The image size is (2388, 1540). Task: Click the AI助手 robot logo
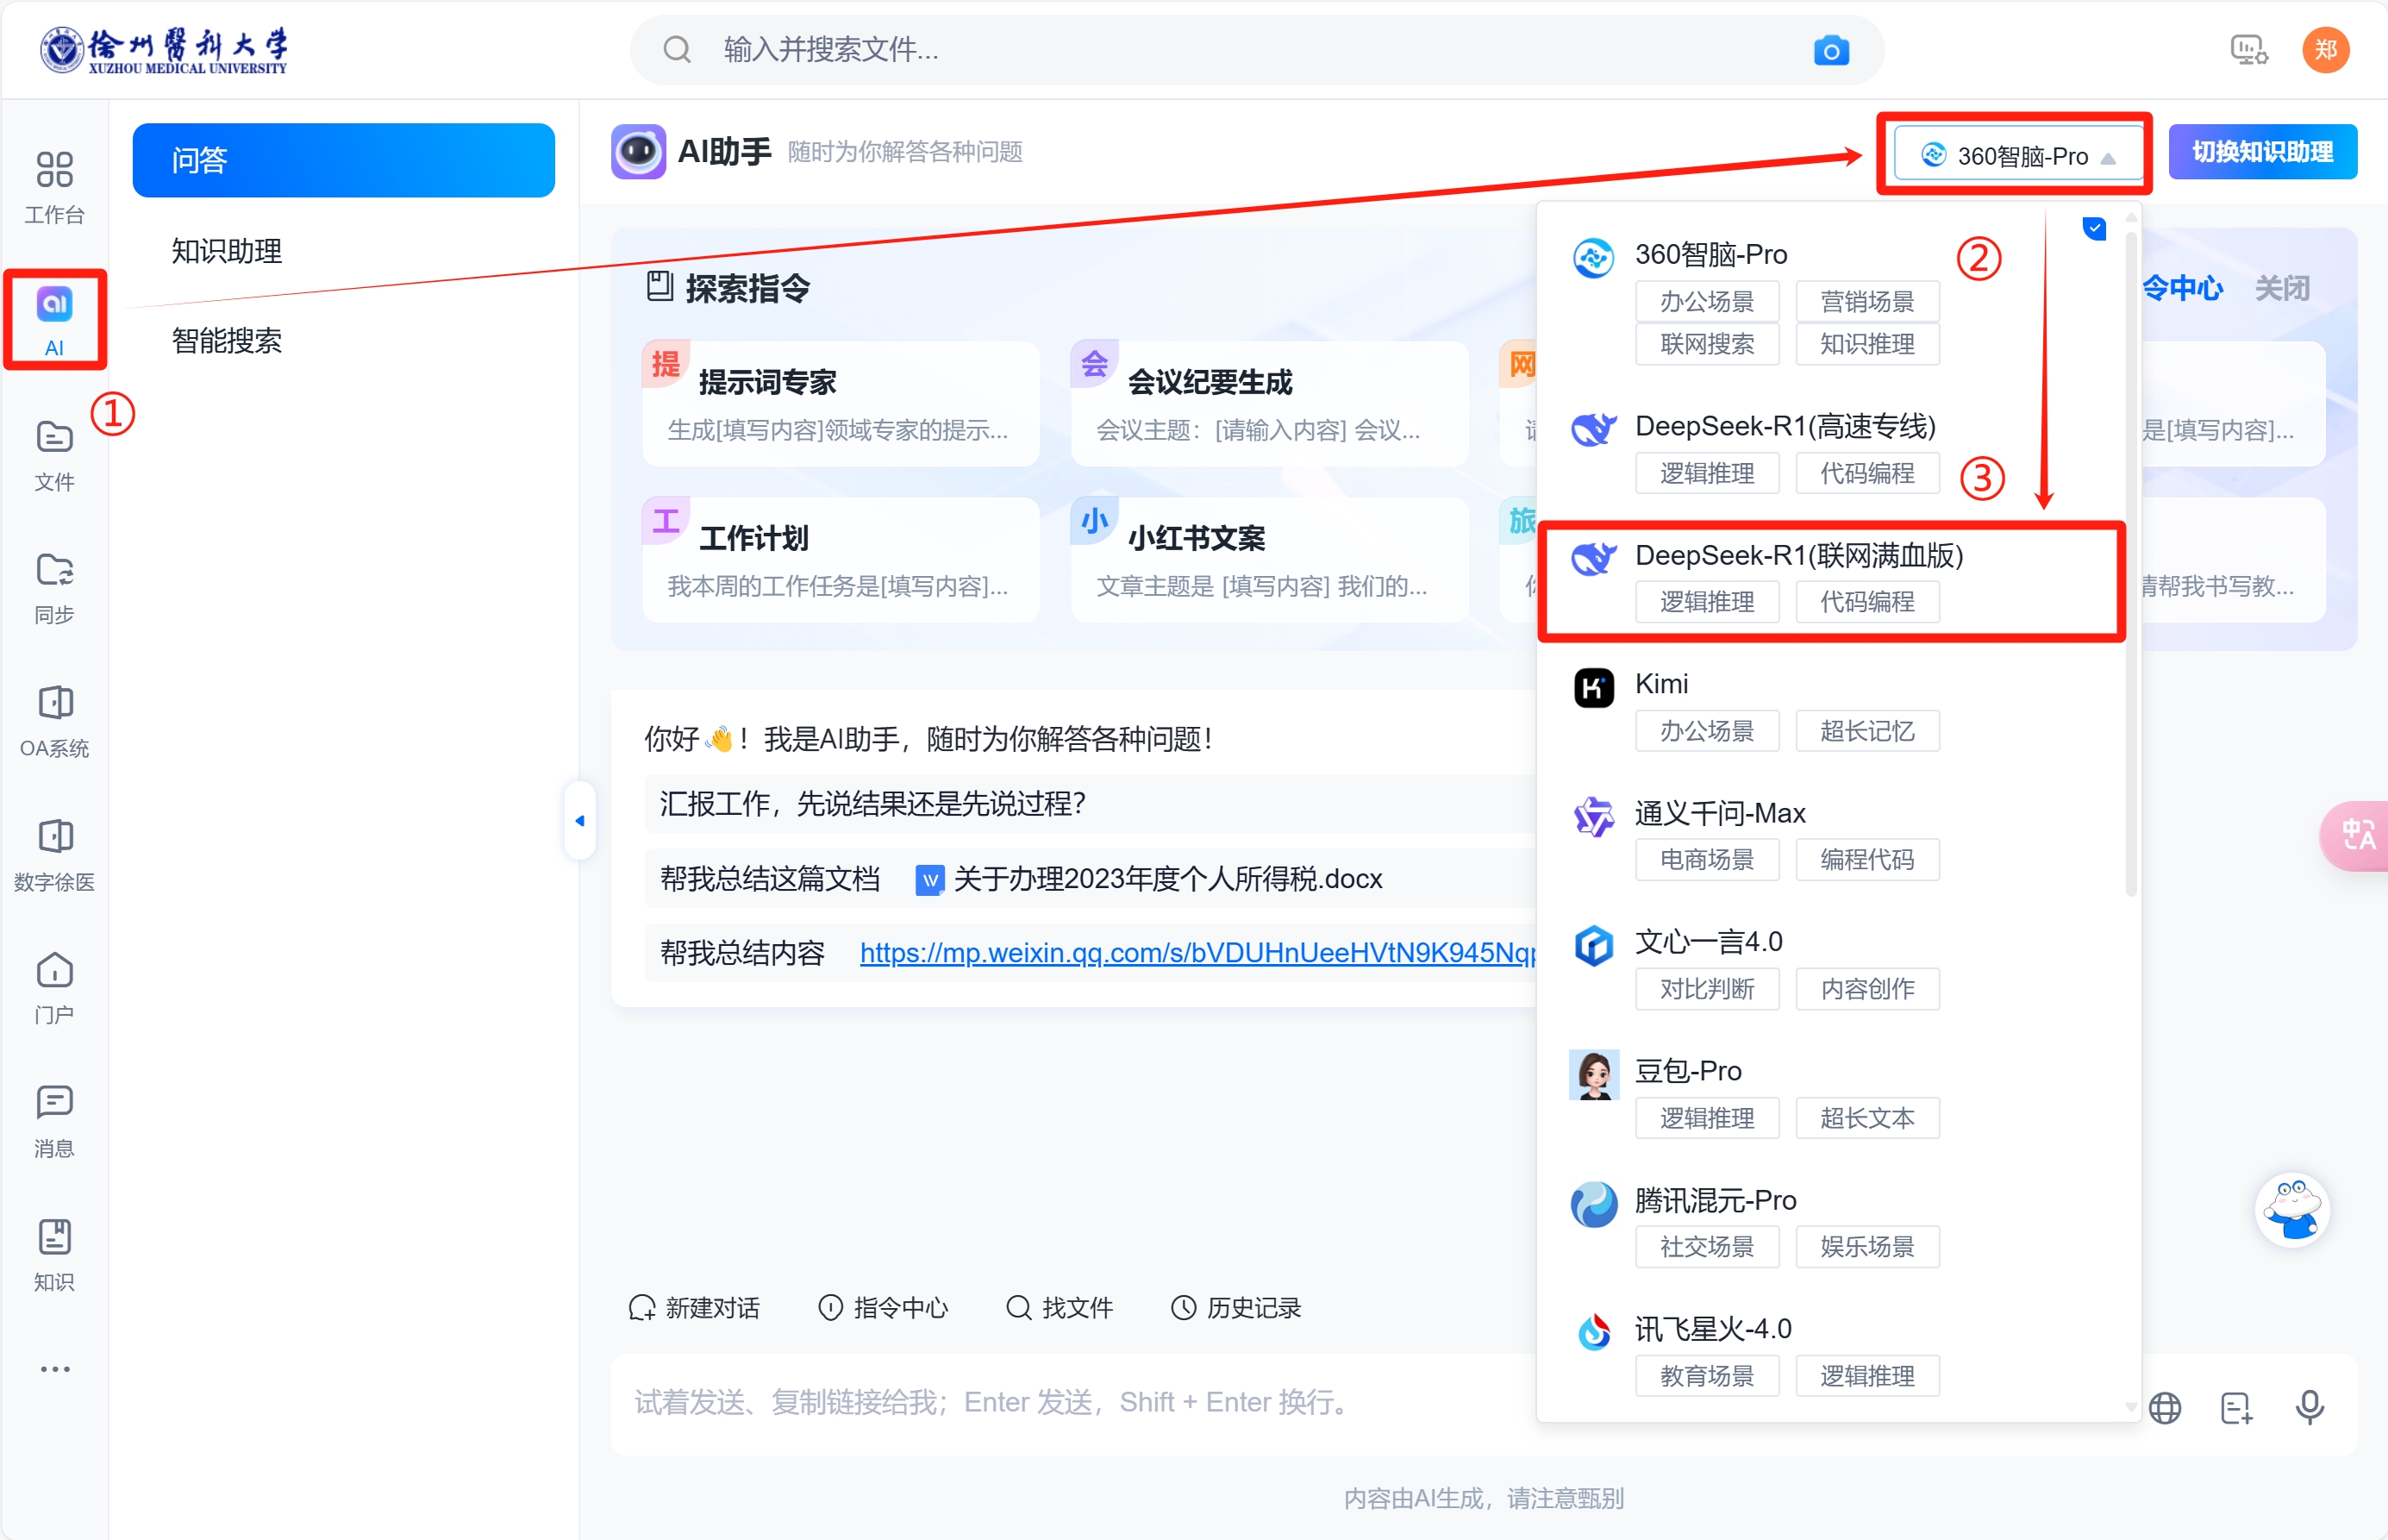[x=638, y=152]
